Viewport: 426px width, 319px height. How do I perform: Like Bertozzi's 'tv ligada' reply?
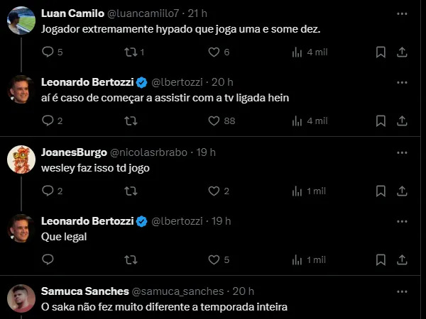click(x=214, y=121)
